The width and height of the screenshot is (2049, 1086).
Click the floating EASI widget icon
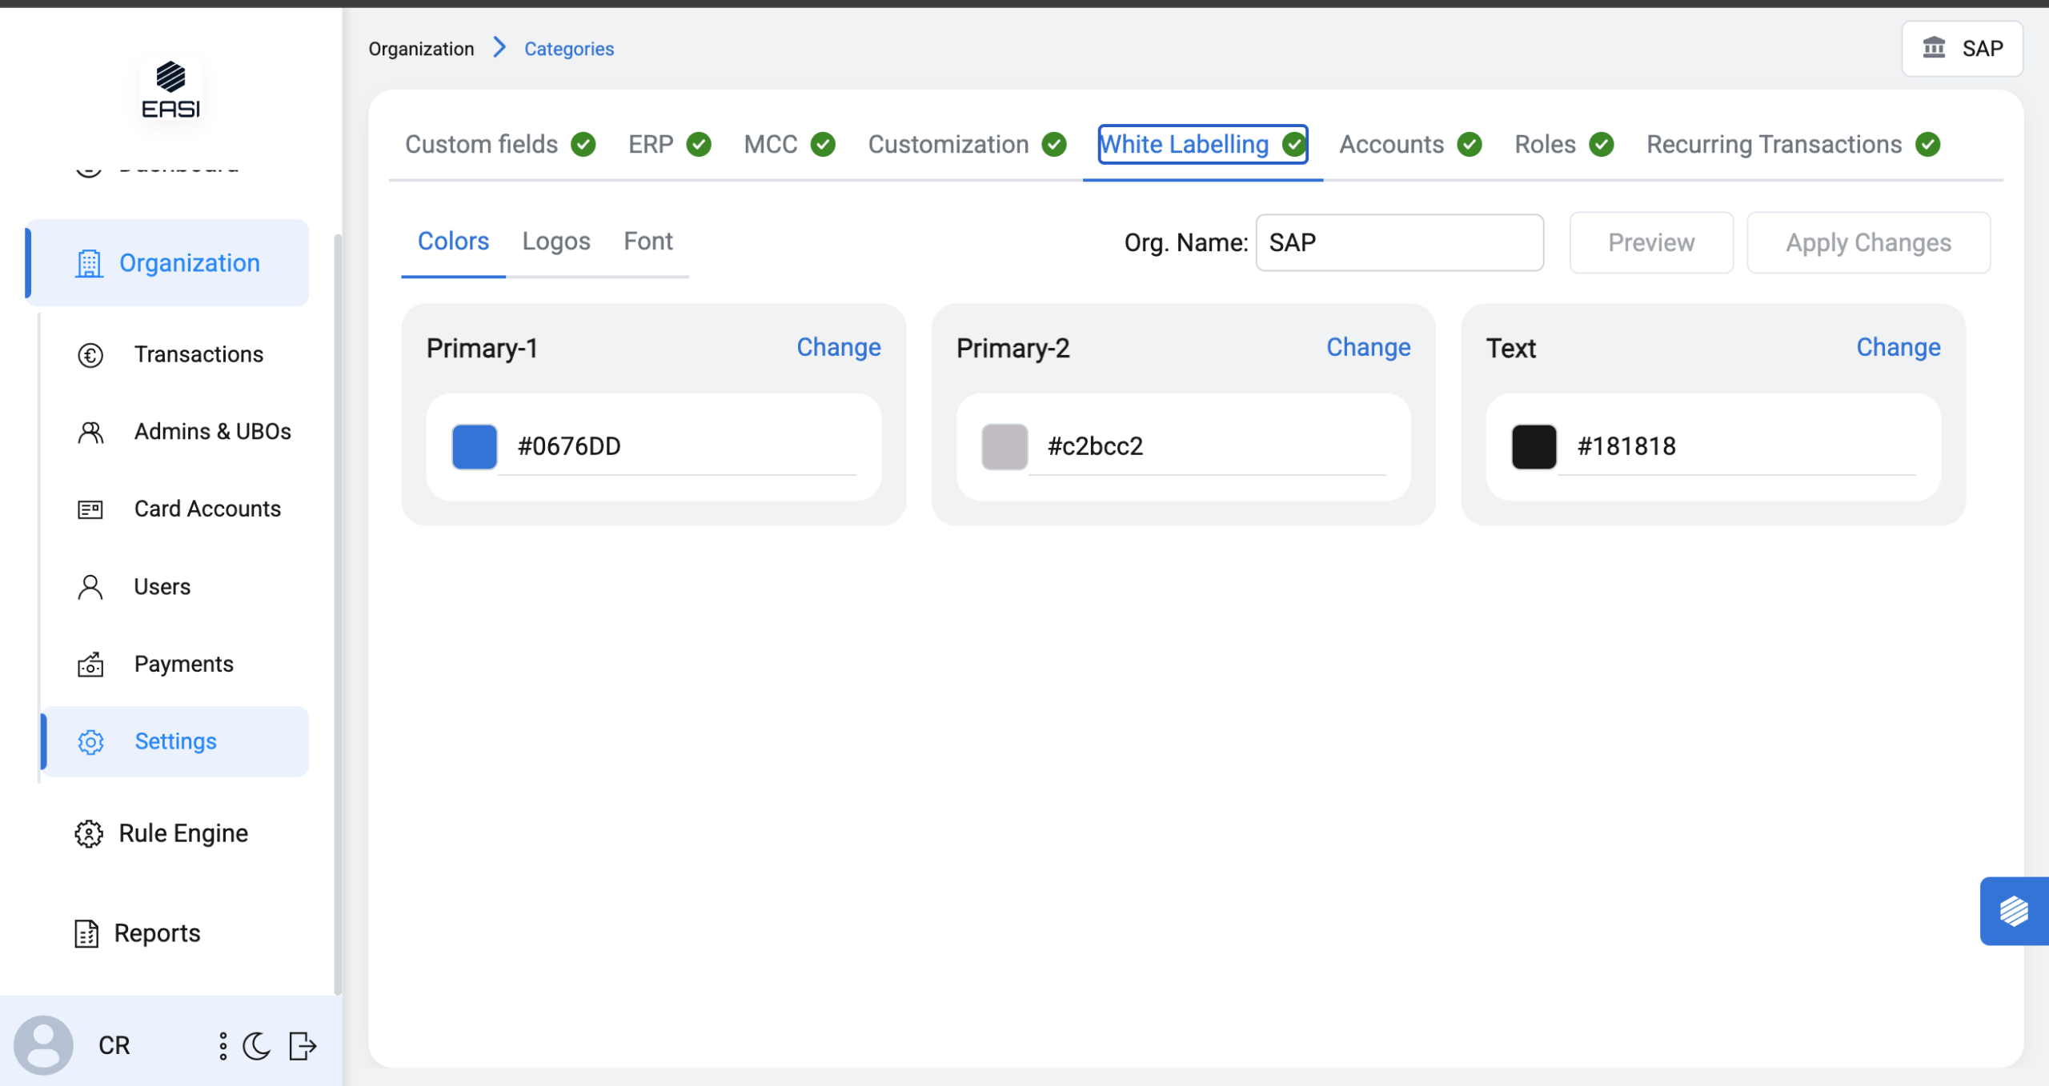click(2013, 911)
